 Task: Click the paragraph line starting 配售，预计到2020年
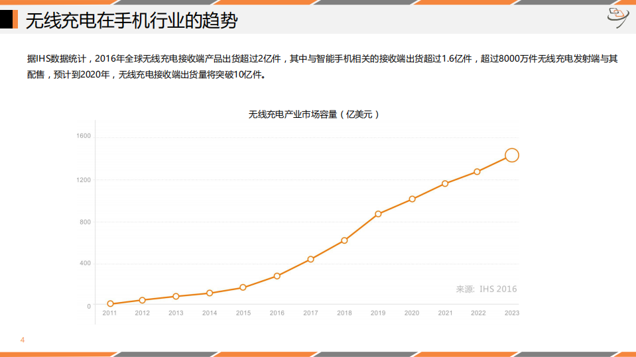(147, 75)
